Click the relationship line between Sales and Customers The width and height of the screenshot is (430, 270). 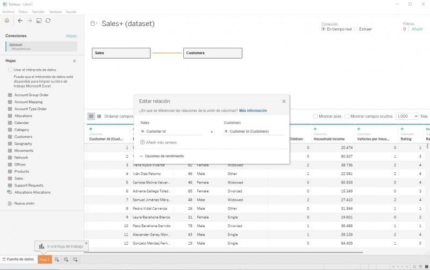(x=167, y=53)
